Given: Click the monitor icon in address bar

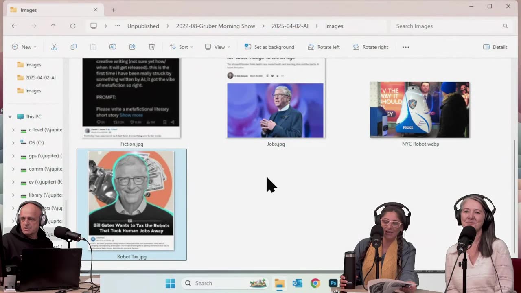Looking at the screenshot, I should pyautogui.click(x=94, y=26).
